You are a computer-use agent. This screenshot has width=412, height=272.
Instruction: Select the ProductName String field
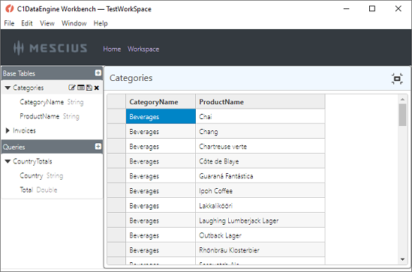click(50, 116)
